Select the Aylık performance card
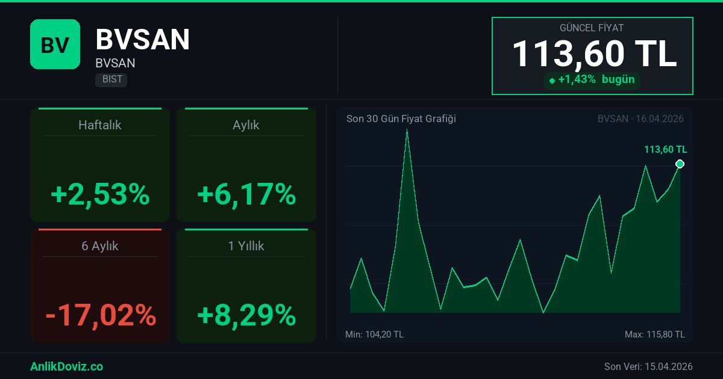Screen dimensions: 723x379 [x=246, y=165]
